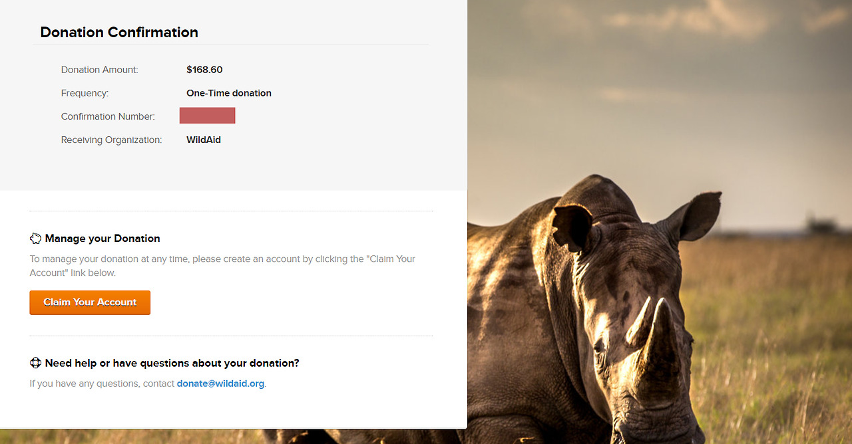Click the WildAid organization name
Viewport: 852px width, 444px height.
coord(204,140)
